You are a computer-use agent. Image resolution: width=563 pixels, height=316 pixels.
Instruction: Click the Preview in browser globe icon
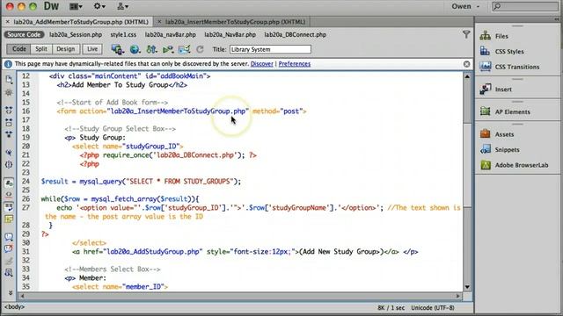(135, 49)
